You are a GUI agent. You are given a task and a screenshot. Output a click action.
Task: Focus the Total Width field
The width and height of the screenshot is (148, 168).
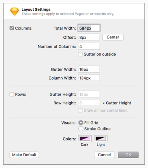pos(89,28)
